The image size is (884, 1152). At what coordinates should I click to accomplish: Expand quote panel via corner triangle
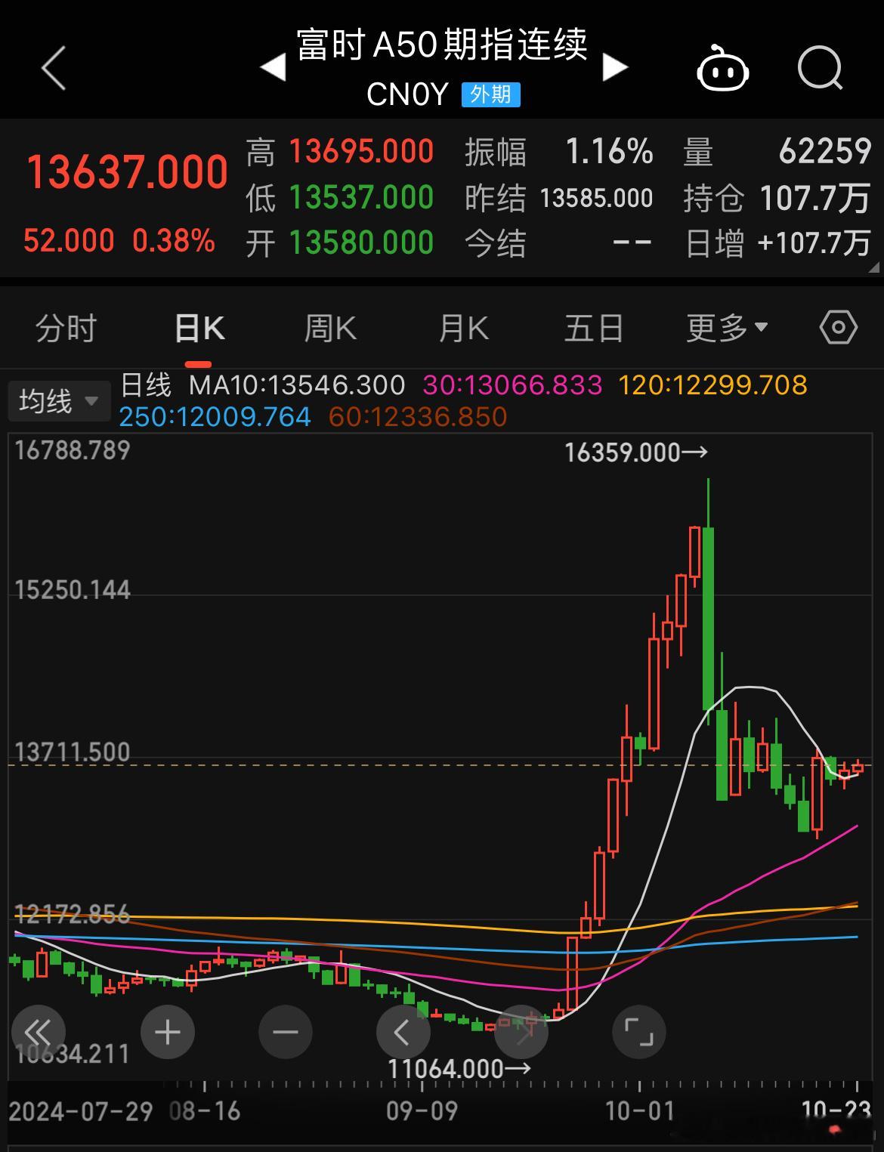(x=873, y=267)
